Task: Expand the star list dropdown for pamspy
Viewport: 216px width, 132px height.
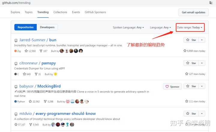Action: pos(202,63)
